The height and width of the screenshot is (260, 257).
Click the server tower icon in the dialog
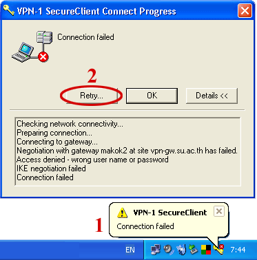44,38
